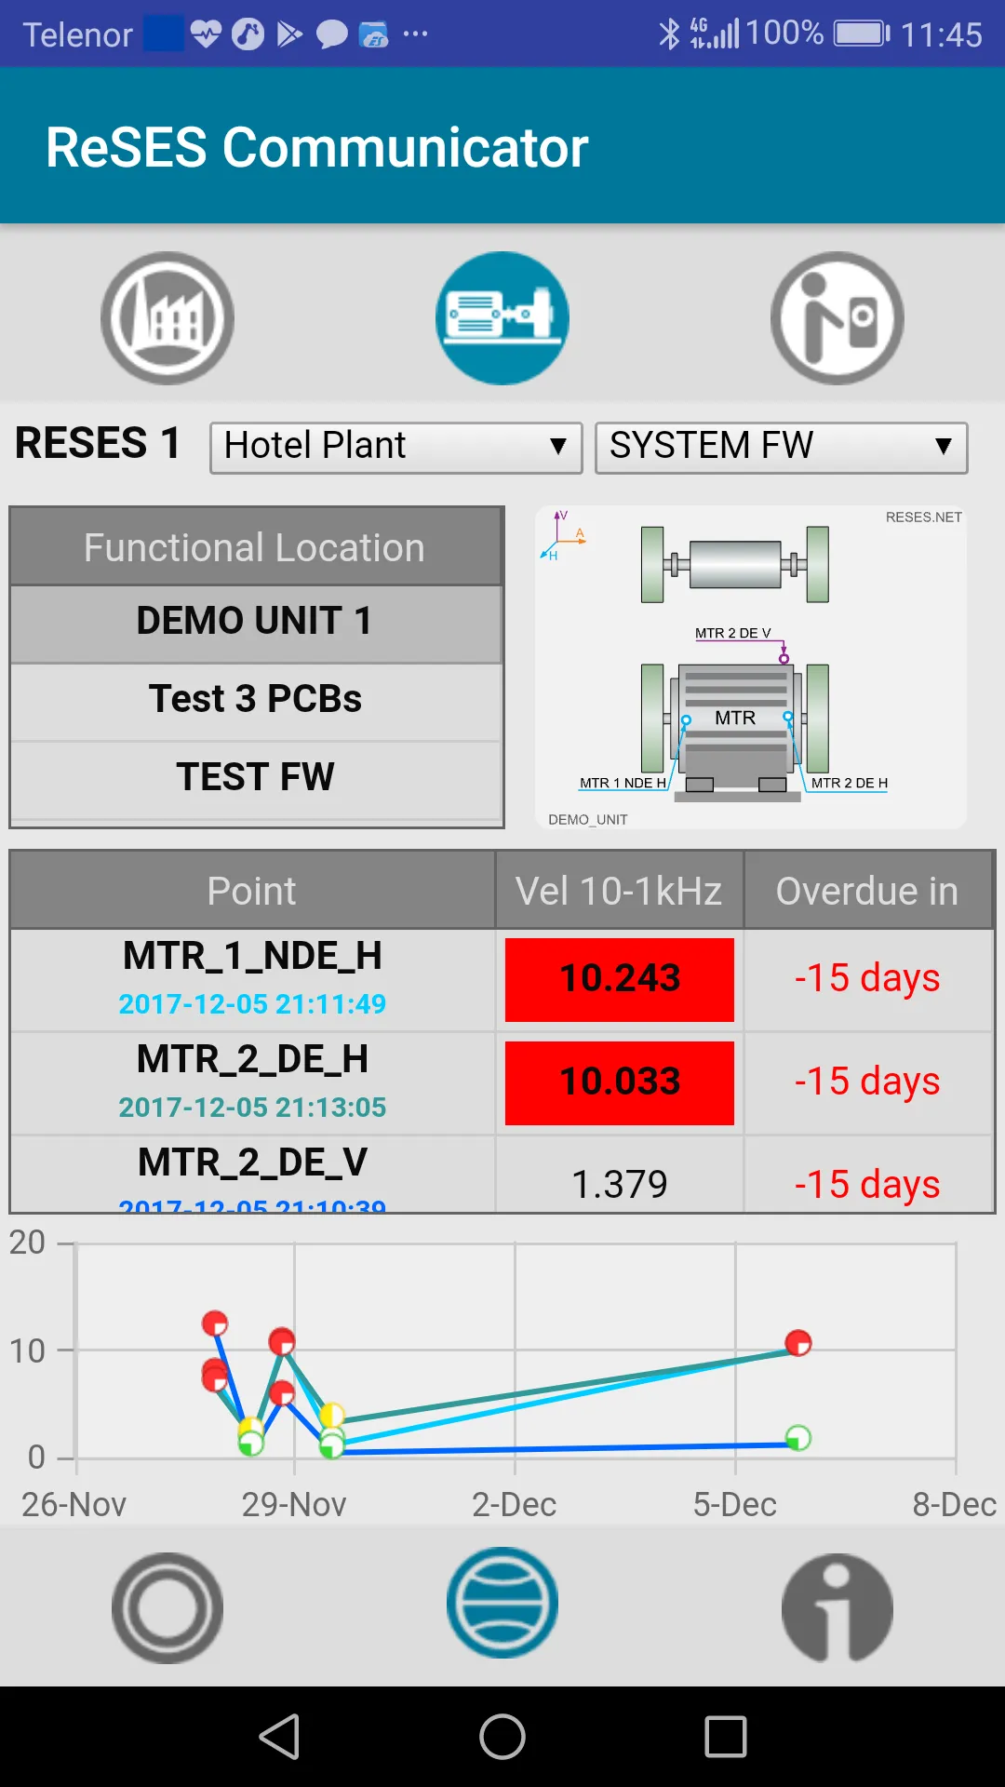Tap timestamp 2017-12-05 21:11:49
This screenshot has height=1787, width=1005.
click(252, 1004)
